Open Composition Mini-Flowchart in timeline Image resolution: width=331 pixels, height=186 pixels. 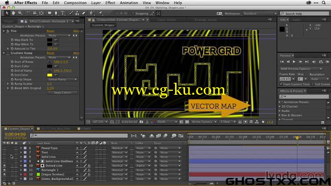pyautogui.click(x=134, y=136)
